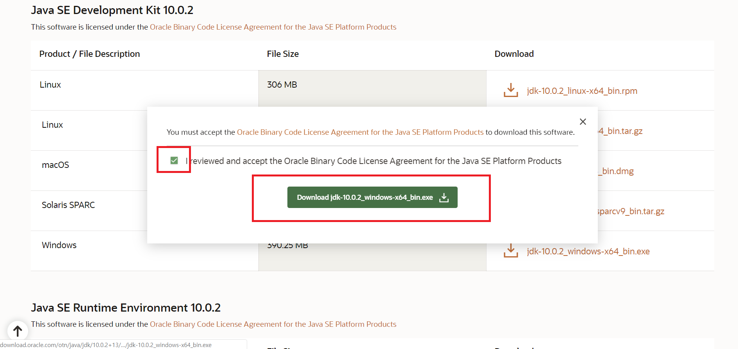The height and width of the screenshot is (349, 738).
Task: Click the scroll-to-top arrow button
Action: coord(18,331)
